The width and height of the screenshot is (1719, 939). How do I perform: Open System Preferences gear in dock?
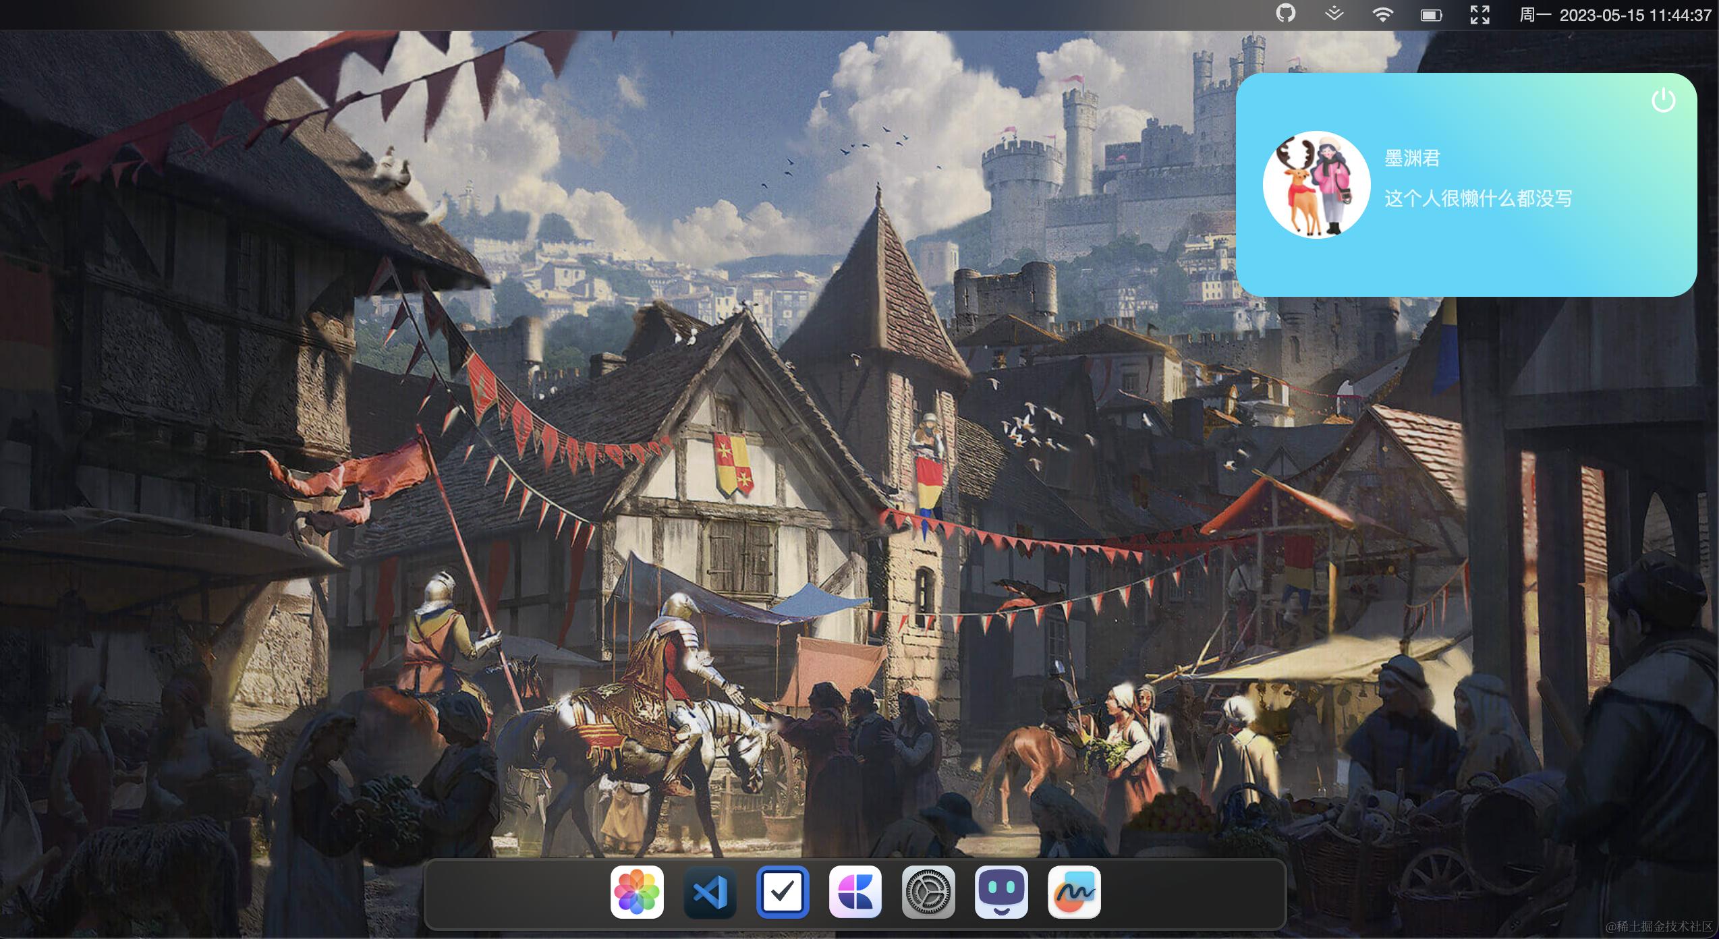point(928,892)
